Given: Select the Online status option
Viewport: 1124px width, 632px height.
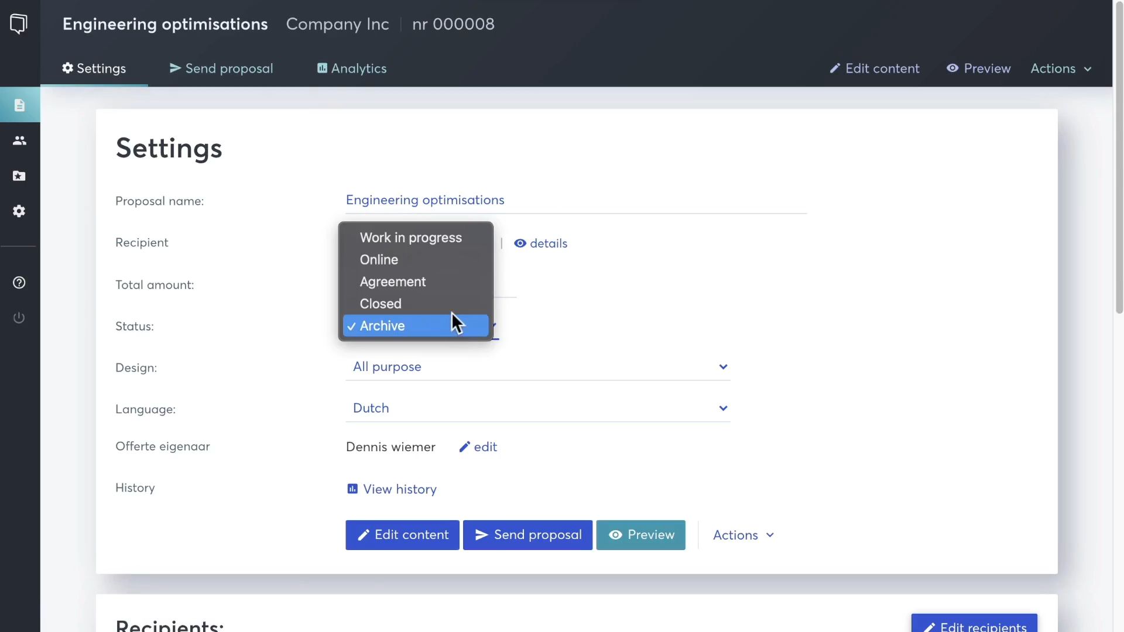Looking at the screenshot, I should pos(378,260).
